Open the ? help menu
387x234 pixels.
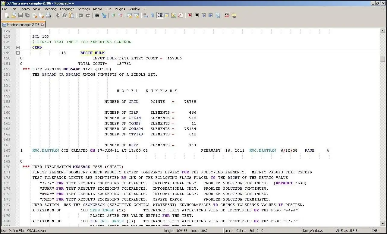[x=144, y=9]
